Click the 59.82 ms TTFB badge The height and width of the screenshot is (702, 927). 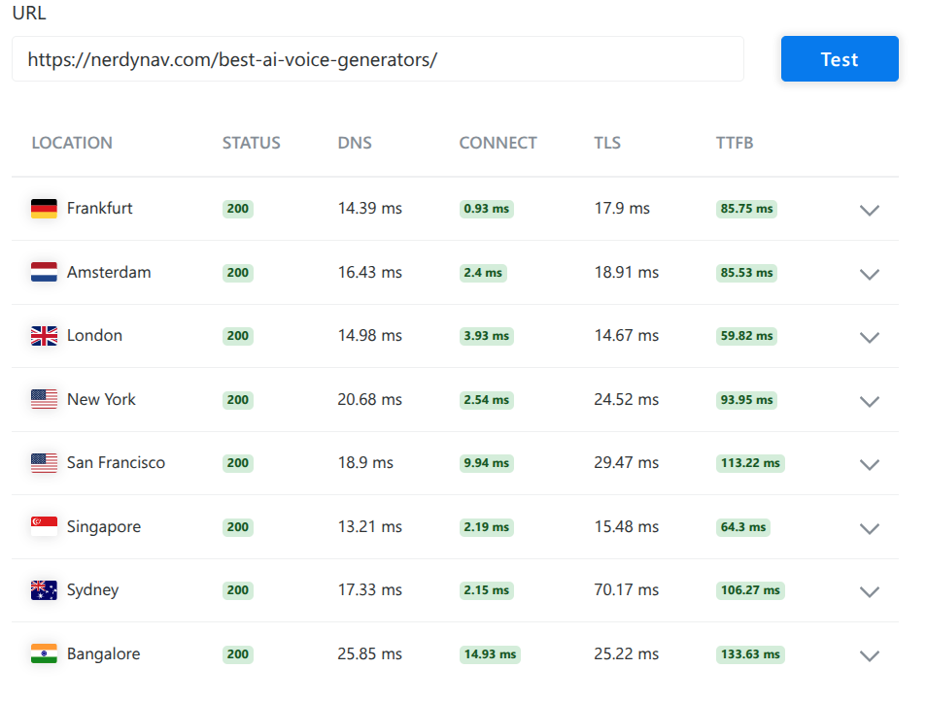tap(746, 336)
